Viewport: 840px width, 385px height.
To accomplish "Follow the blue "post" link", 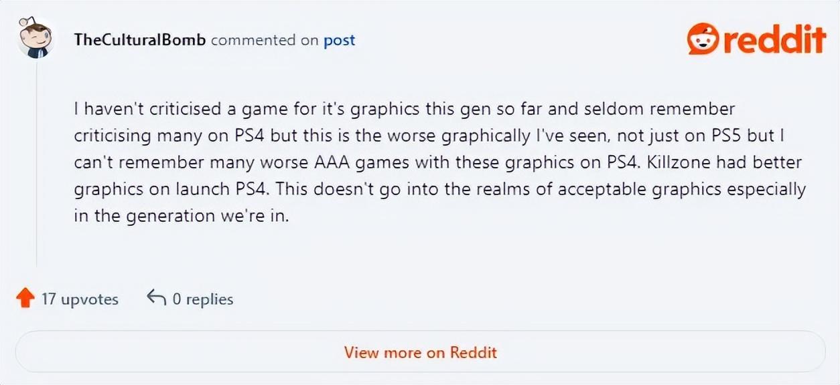I will [x=339, y=40].
